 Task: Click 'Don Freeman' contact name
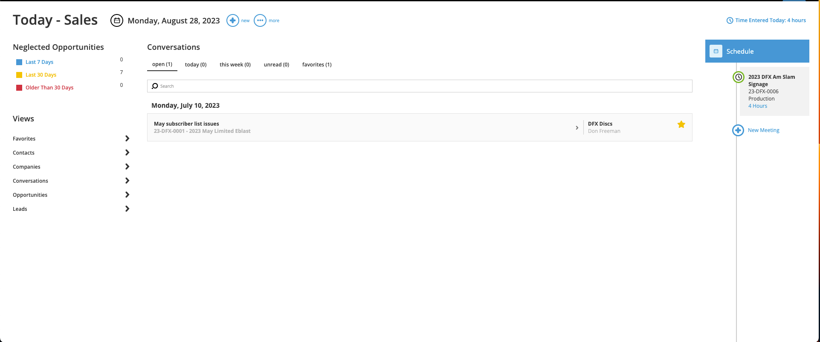pyautogui.click(x=604, y=131)
